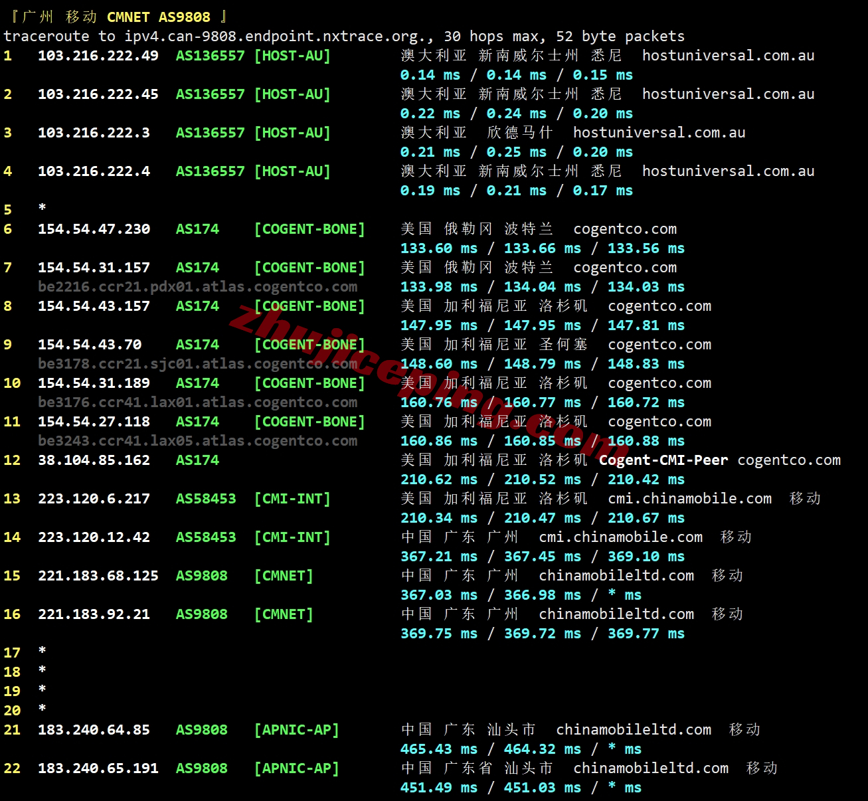Screen dimensions: 868x801
Task: Click latency 367.21 ms on hop 14
Action: tap(439, 557)
